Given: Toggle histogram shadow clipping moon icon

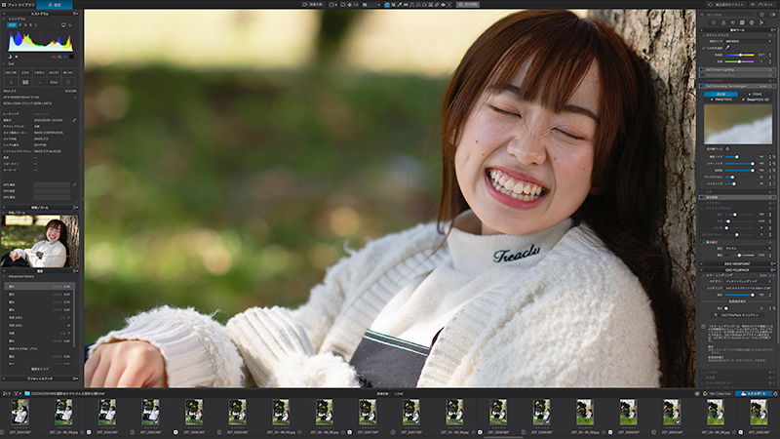Looking at the screenshot, I should pyautogui.click(x=10, y=57).
